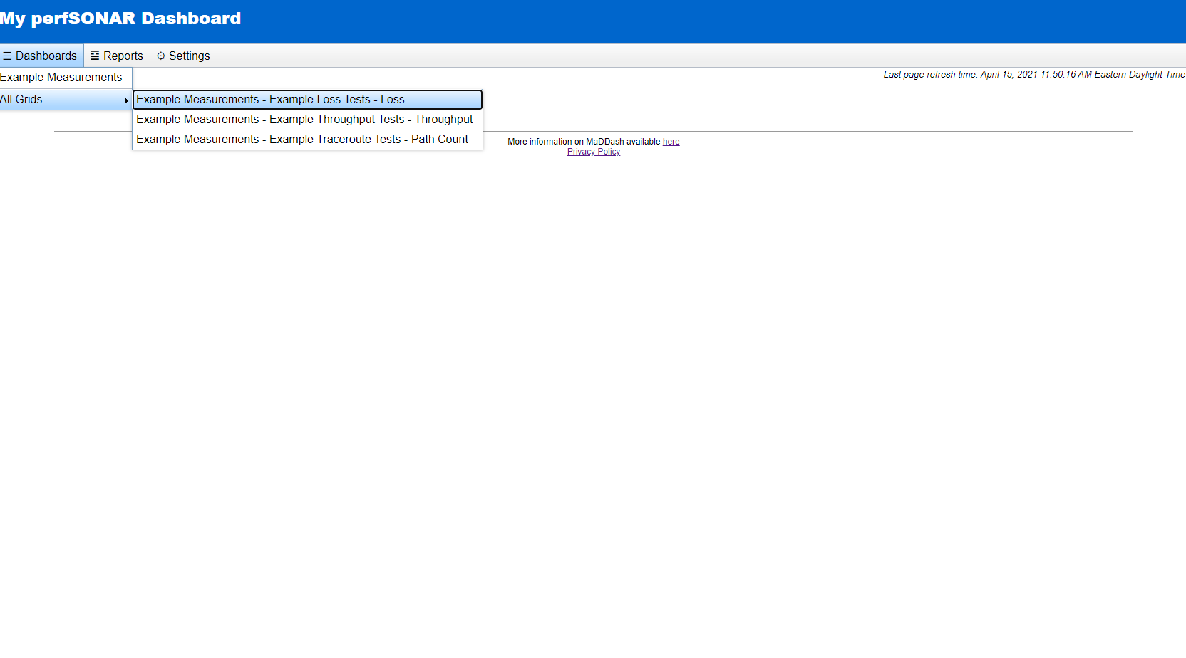The image size is (1186, 658).
Task: Open the Reports menu
Action: (117, 56)
